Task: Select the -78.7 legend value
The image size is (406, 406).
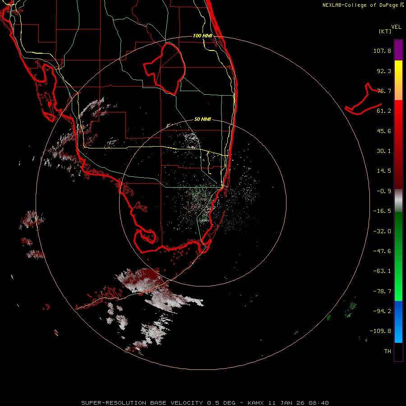Action: [382, 291]
